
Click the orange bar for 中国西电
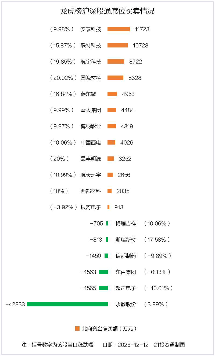point(111,142)
